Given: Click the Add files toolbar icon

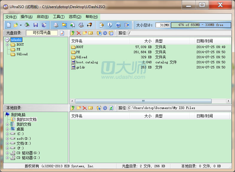Looking at the screenshot, I should 101,25.
